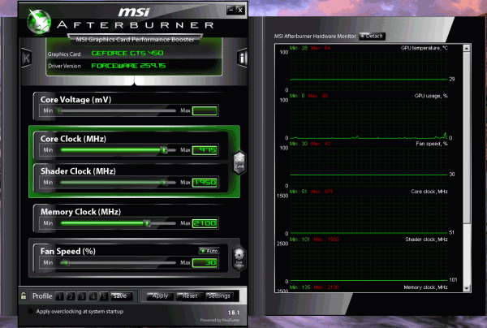Click the Powered by RivaTuner text
Viewport: 487px width, 328px height.
pyautogui.click(x=220, y=320)
